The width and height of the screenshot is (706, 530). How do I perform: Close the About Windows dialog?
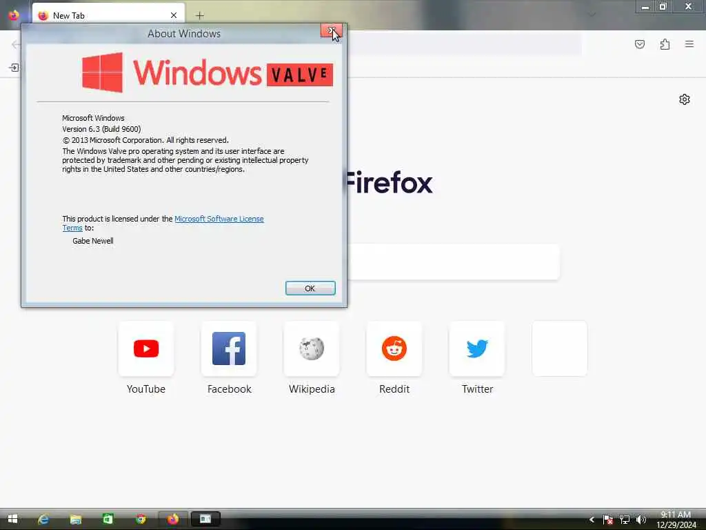(x=332, y=30)
